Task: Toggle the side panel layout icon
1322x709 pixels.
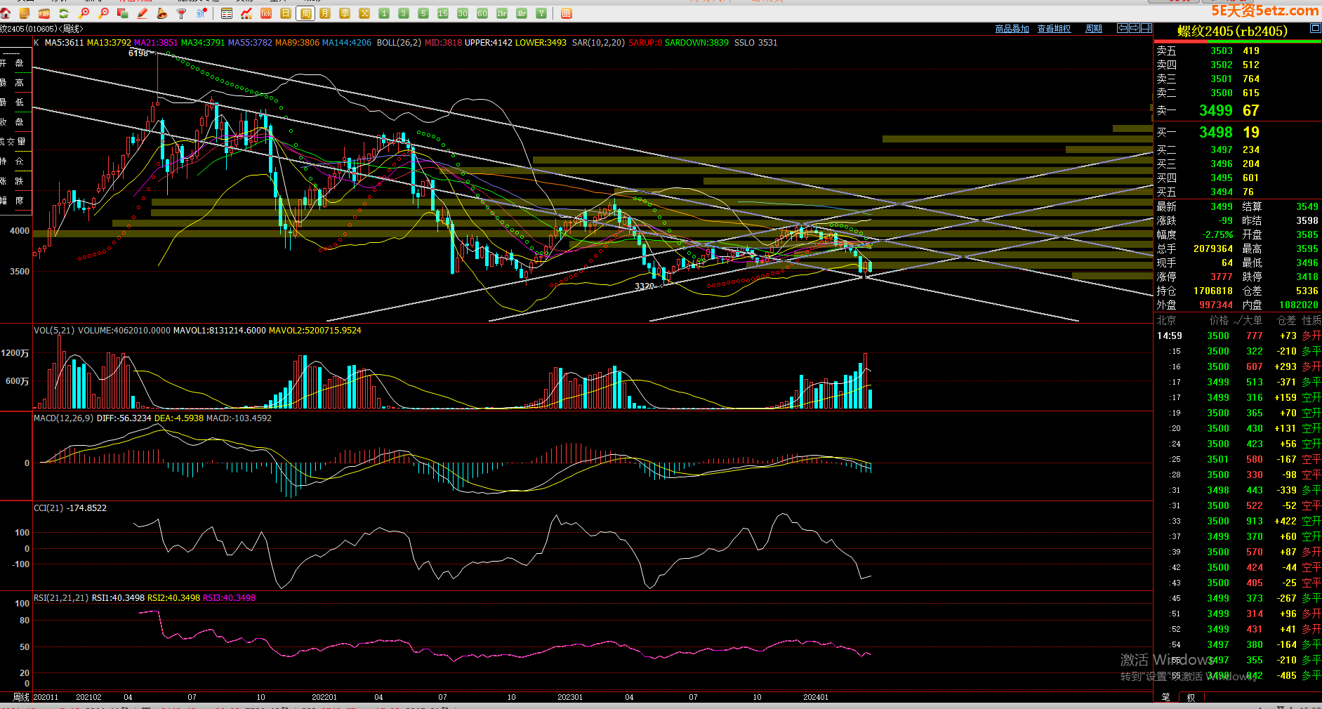Action: (x=1146, y=29)
